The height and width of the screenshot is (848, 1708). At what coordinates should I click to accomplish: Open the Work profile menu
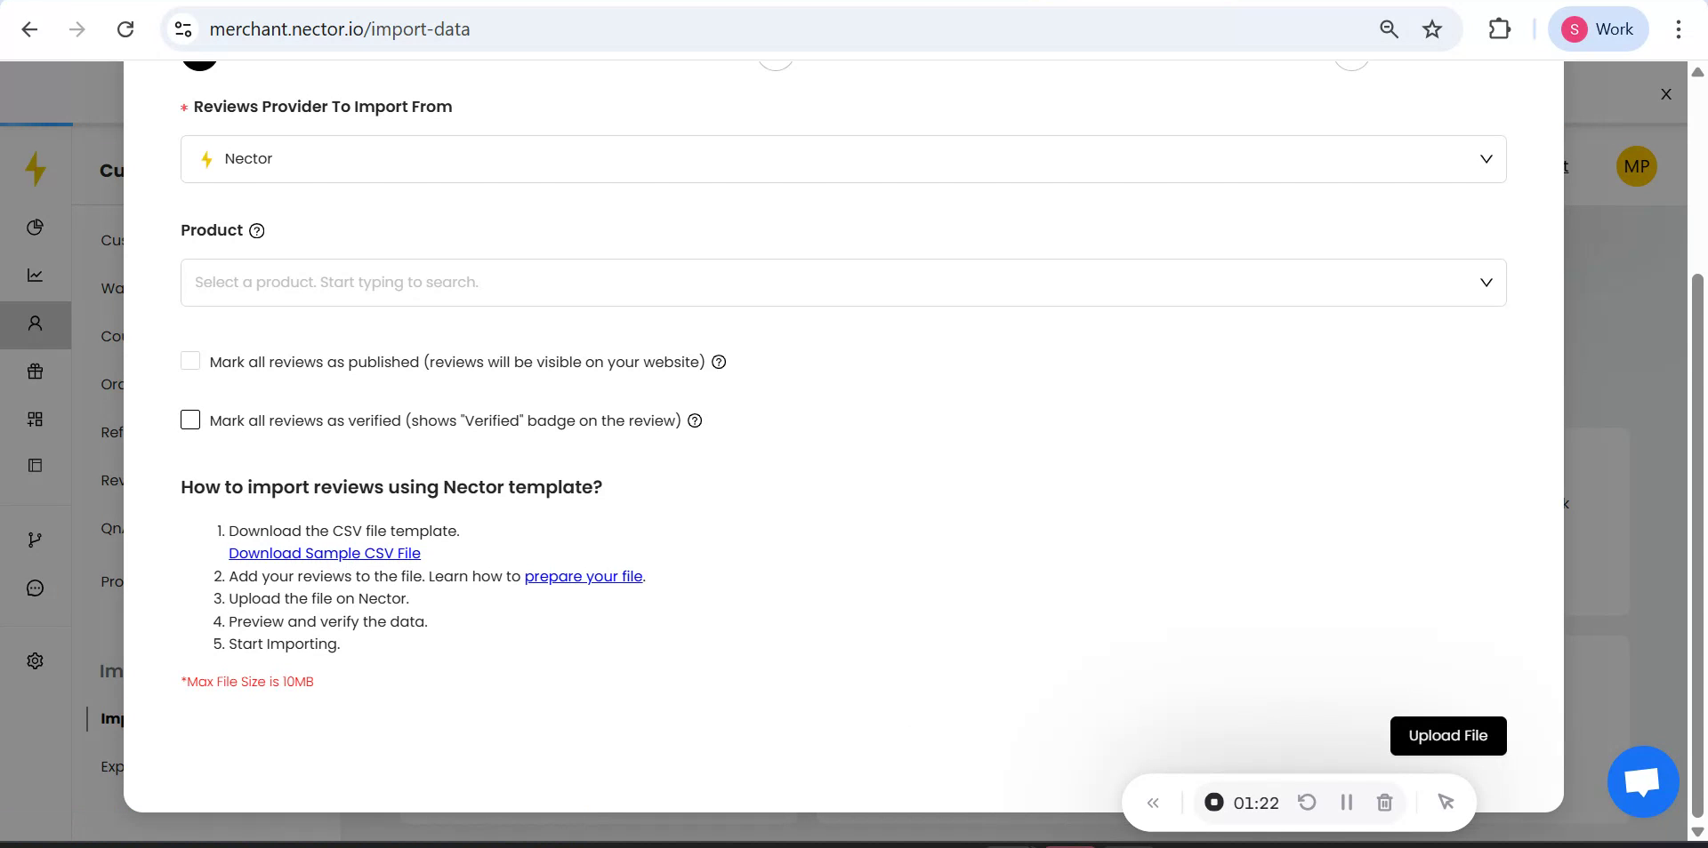(1598, 28)
